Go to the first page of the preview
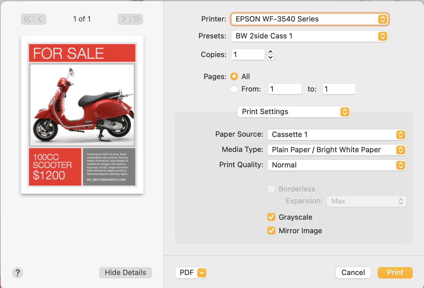The image size is (424, 288). click(27, 19)
